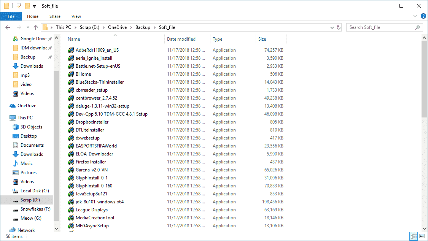Click OneDrive in address breadcrumb
Image resolution: width=428 pixels, height=241 pixels.
pyautogui.click(x=118, y=27)
